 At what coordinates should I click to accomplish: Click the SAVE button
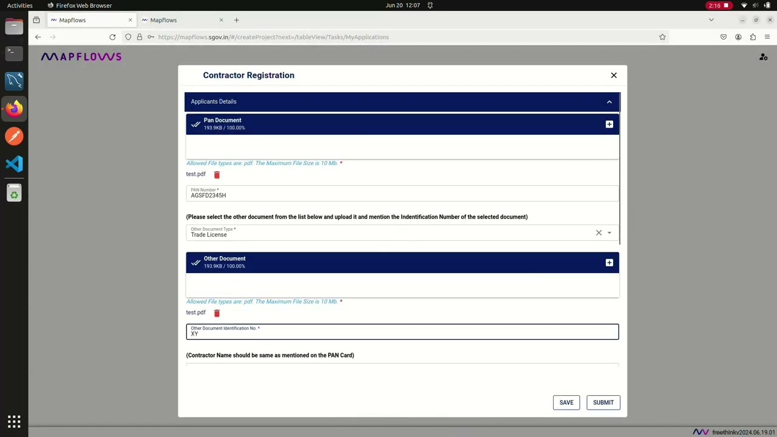tap(566, 402)
